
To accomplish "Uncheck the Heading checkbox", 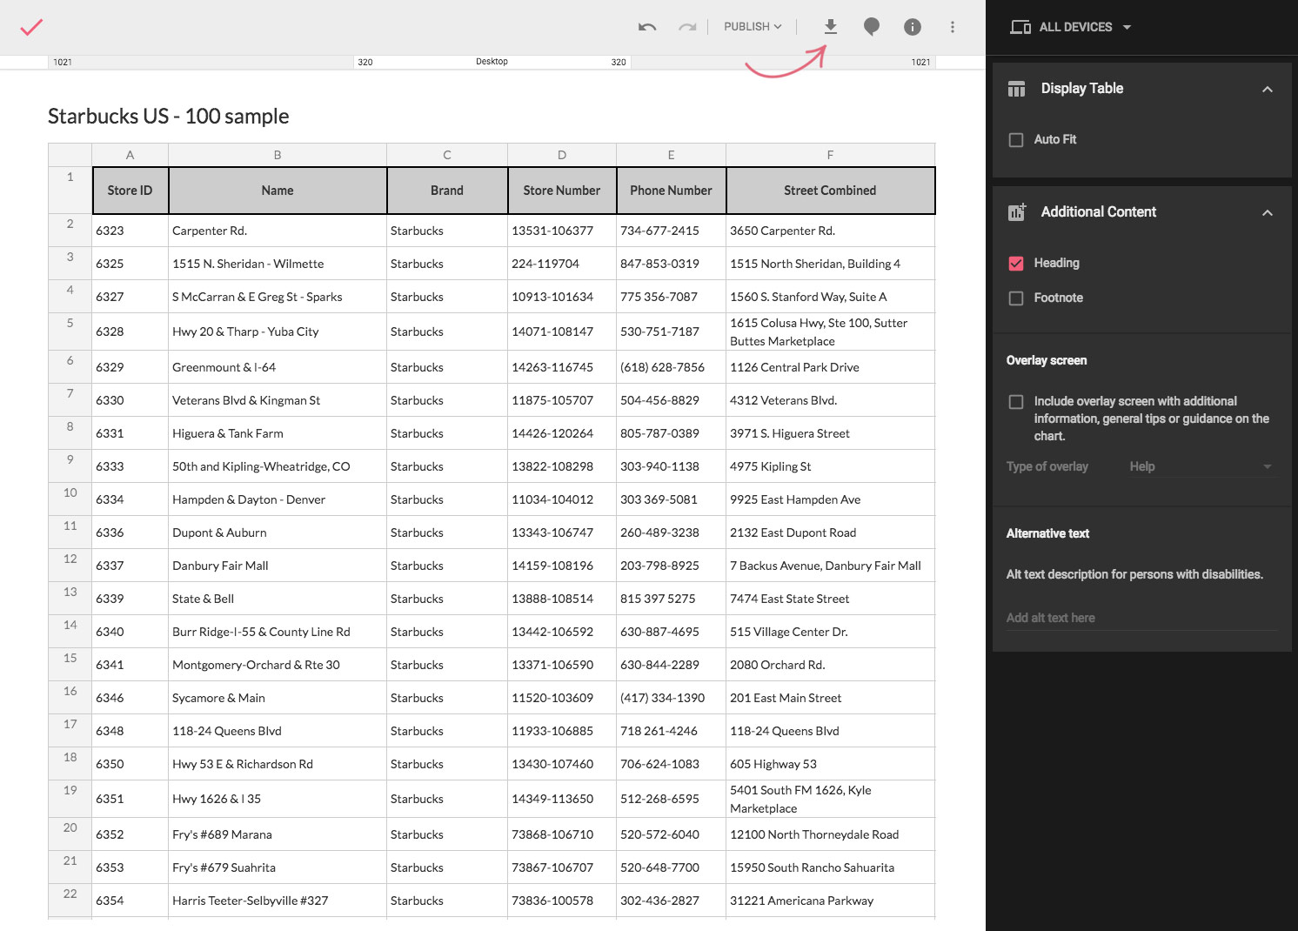I will pos(1015,264).
